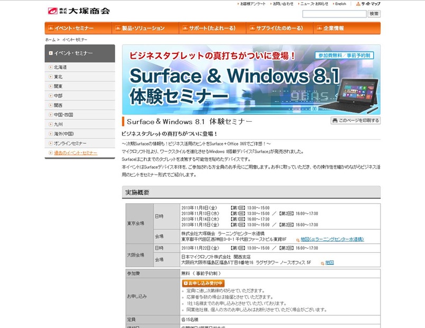Open お問い合わせ link in header
The width and height of the screenshot is (425, 328).
[x=283, y=4]
